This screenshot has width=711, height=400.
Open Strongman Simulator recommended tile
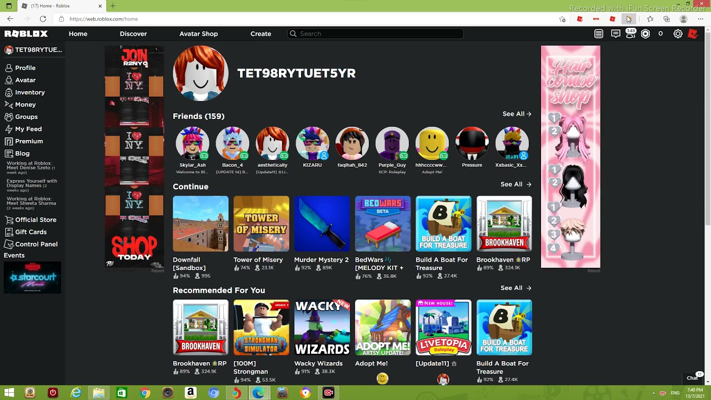click(x=261, y=328)
